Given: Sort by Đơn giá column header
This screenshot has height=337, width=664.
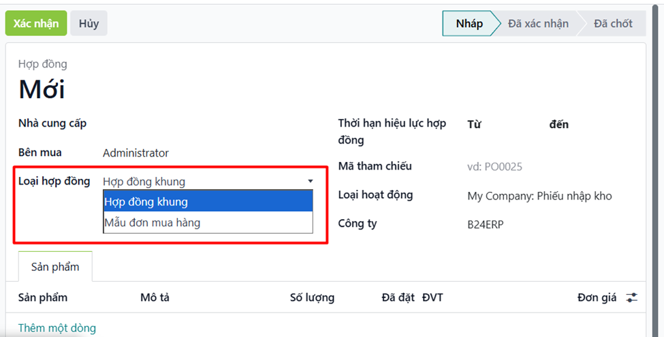Looking at the screenshot, I should (x=597, y=298).
